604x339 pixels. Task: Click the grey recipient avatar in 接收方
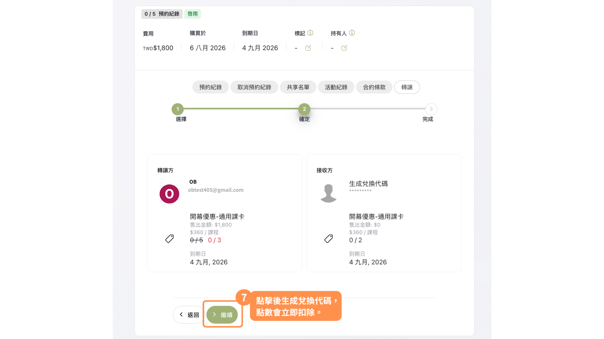click(328, 193)
